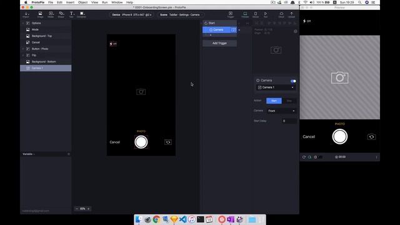Click the shutter button in Preview window
Image resolution: width=400 pixels, height=225 pixels.
[x=340, y=136]
